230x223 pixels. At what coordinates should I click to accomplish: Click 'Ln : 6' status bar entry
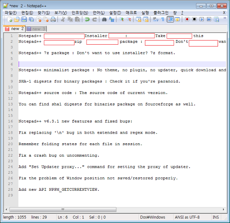tap(63, 217)
